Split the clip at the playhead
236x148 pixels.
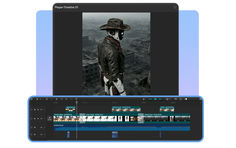pyautogui.click(x=57, y=99)
